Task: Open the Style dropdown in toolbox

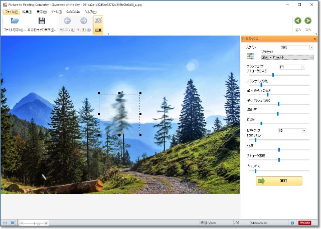Action: [311, 48]
